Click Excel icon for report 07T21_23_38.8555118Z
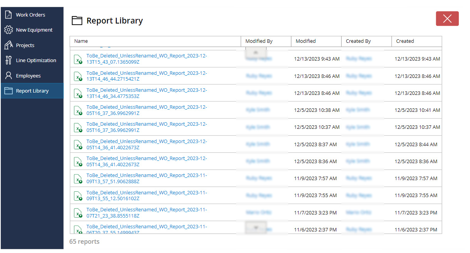The width and height of the screenshot is (470, 253). 78,213
